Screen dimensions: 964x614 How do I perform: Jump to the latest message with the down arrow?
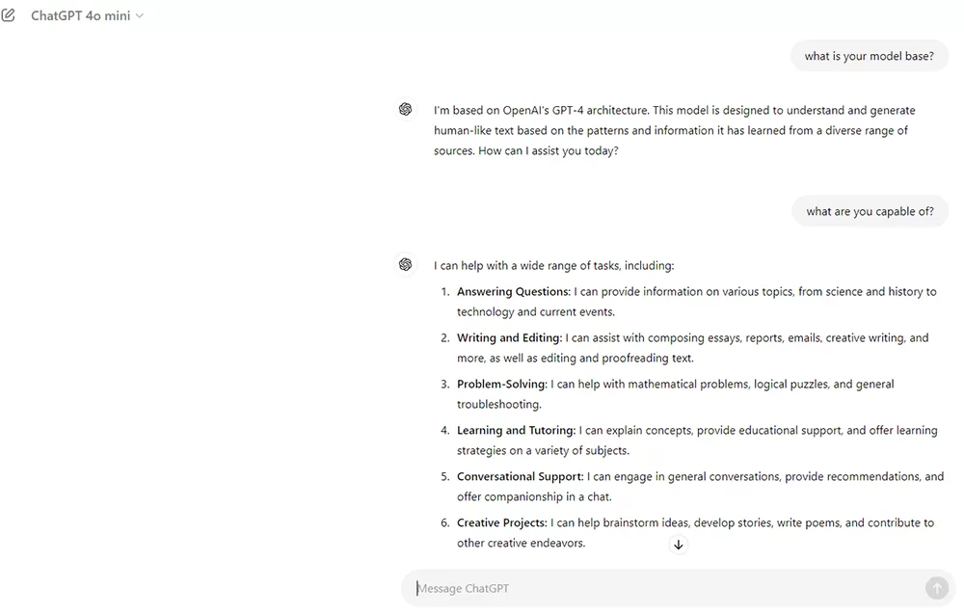(678, 545)
